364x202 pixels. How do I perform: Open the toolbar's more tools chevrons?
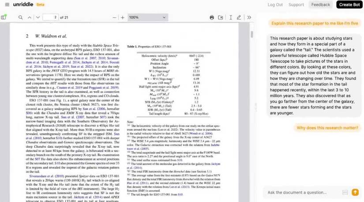249,17
